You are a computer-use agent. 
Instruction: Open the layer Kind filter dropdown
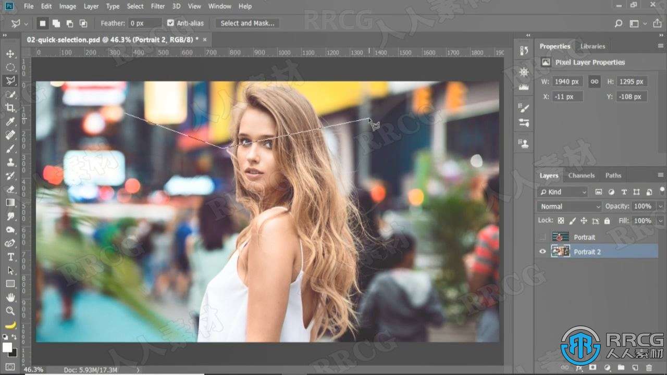(563, 192)
